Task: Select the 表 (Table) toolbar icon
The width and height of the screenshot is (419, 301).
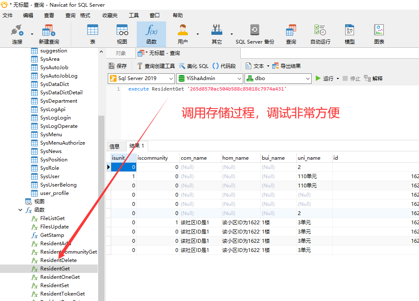Action: (92, 34)
